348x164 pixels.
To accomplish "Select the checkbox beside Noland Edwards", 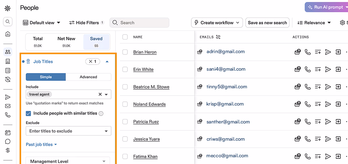I will 125,104.
